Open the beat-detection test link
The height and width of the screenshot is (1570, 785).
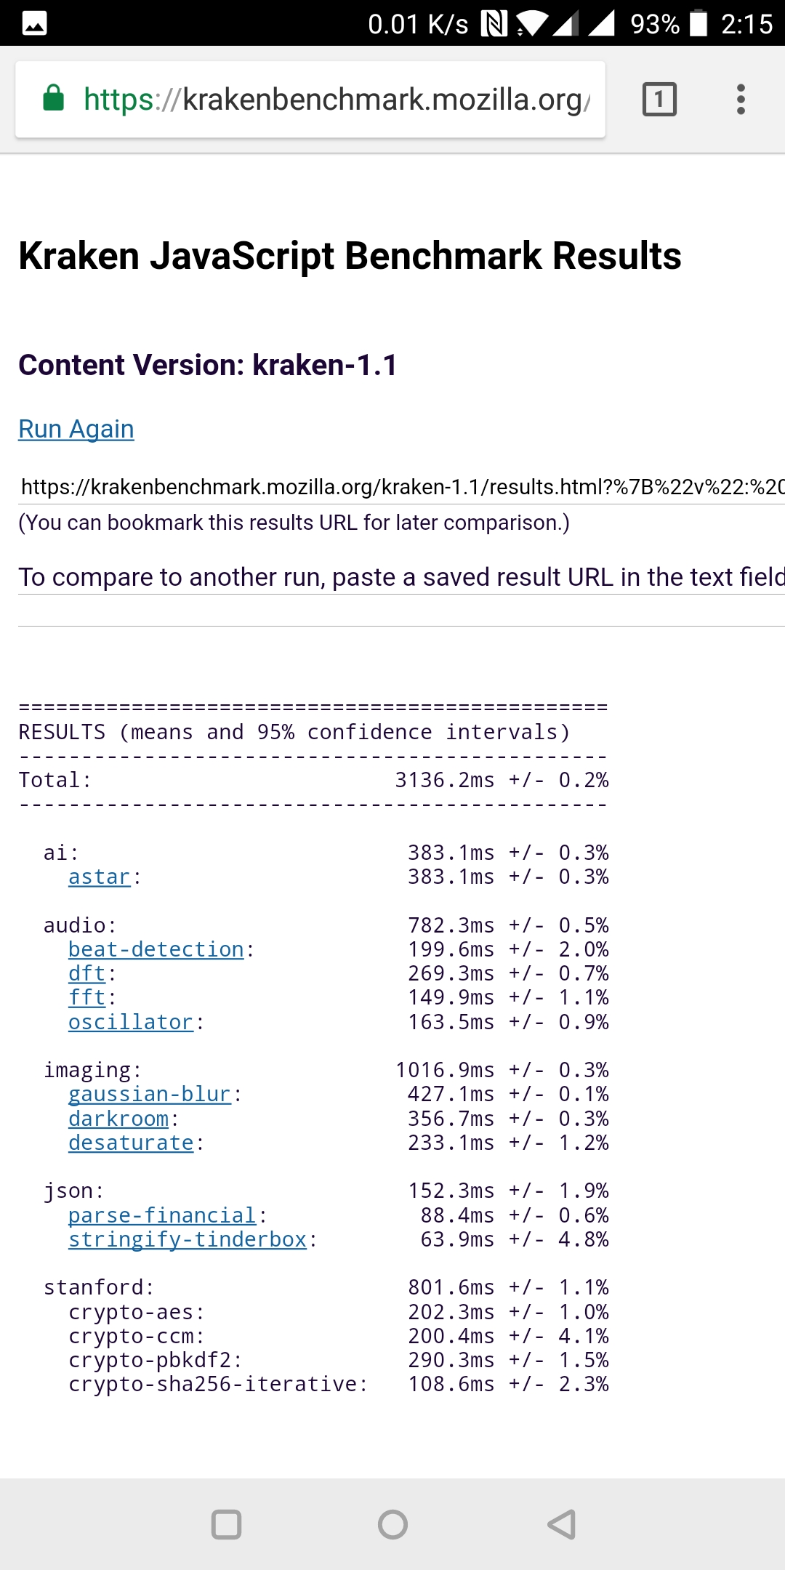click(156, 949)
